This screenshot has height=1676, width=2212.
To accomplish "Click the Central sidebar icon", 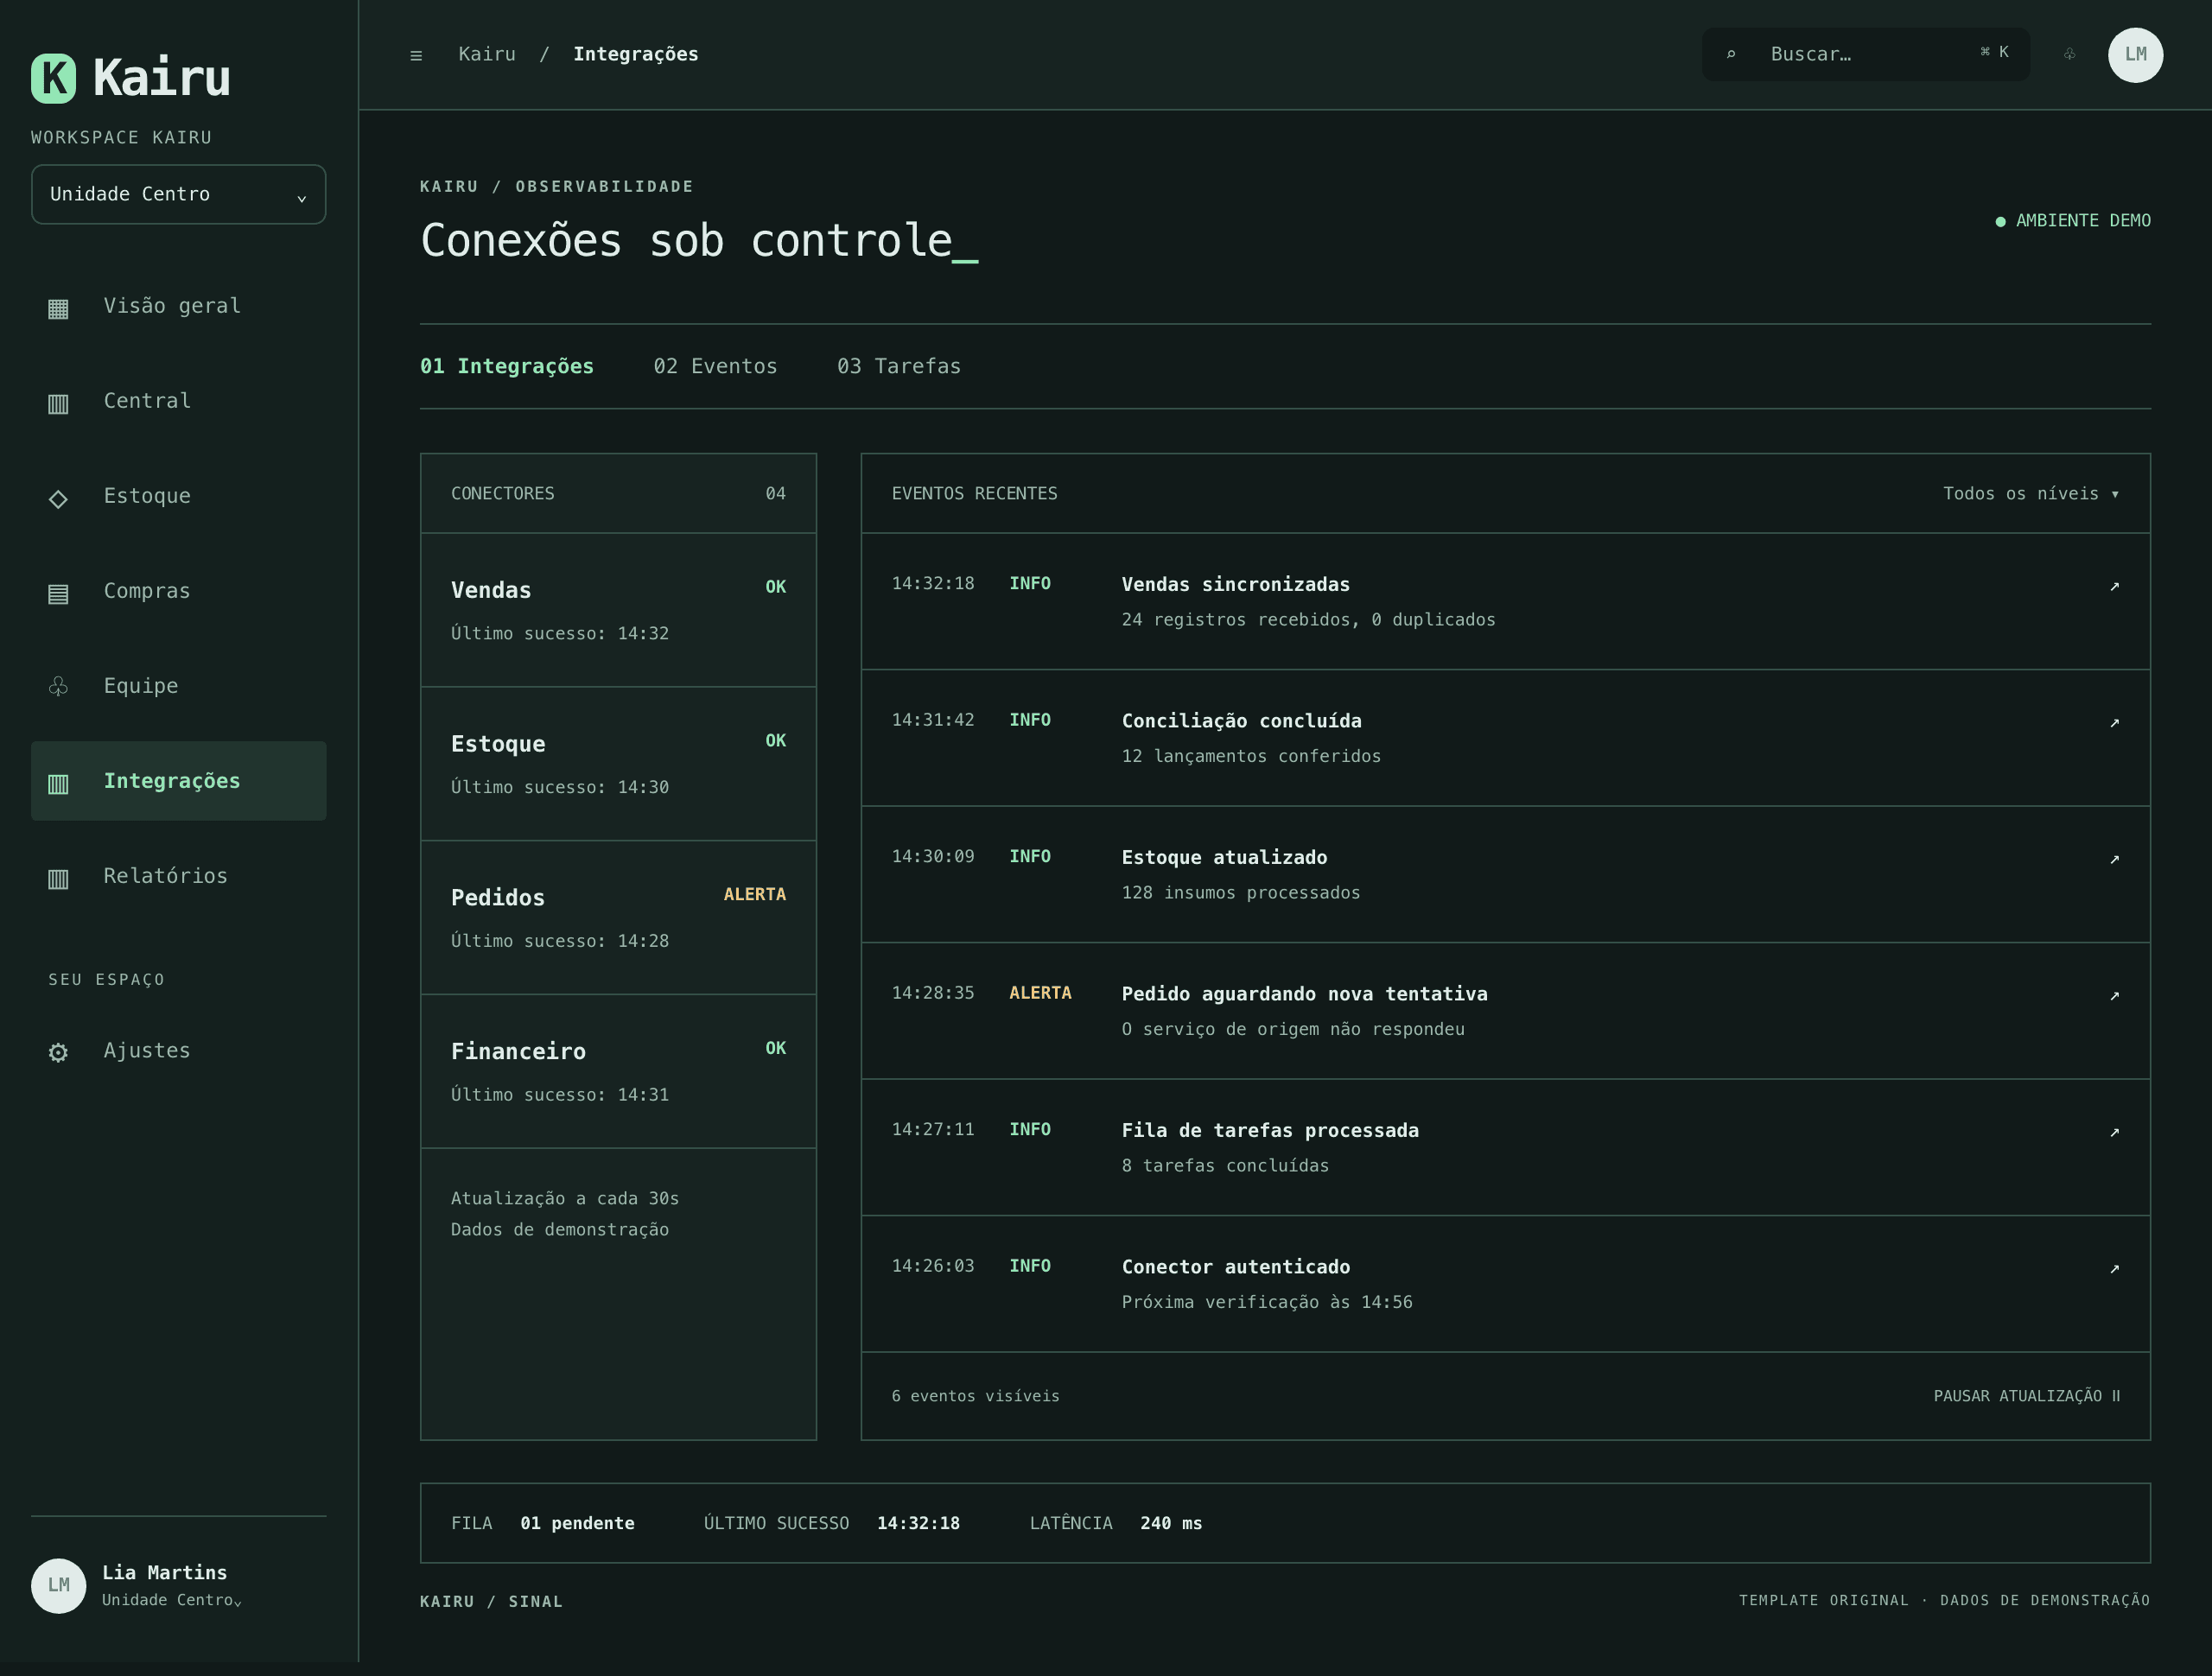I will [x=58, y=403].
